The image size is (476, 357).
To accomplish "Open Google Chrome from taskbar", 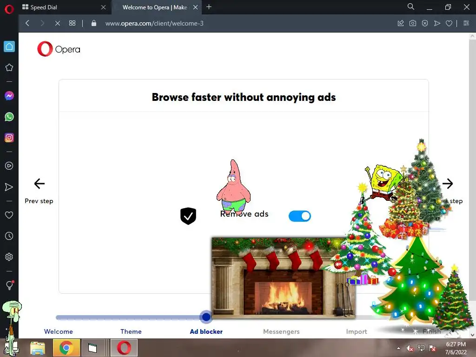I will pos(66,348).
